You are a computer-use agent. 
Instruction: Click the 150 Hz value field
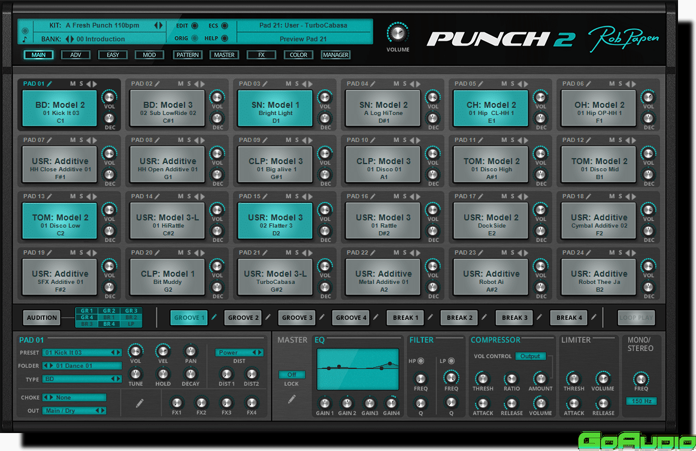click(x=641, y=401)
